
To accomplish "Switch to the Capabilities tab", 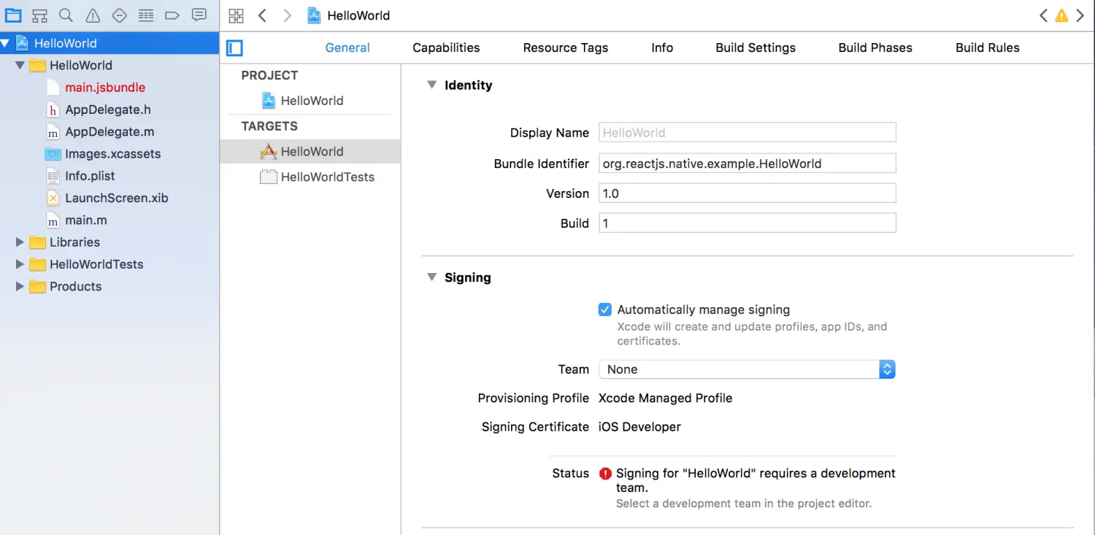I will 446,47.
